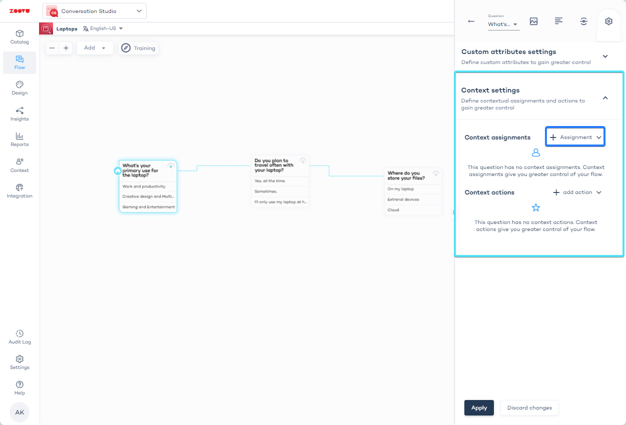The image size is (626, 425).
Task: Switch to the gear settings tab
Action: pos(608,21)
